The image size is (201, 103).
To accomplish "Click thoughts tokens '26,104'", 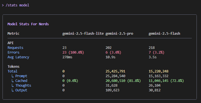I will pyautogui.click(x=155, y=86).
